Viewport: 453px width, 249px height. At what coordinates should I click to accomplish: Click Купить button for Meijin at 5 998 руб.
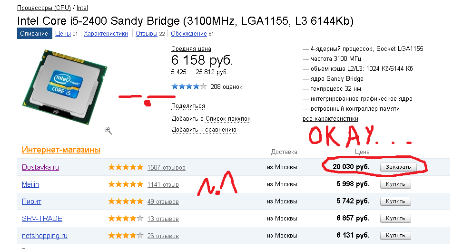pos(395,184)
